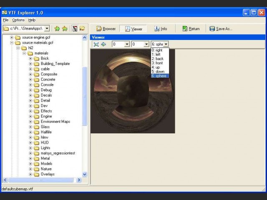267x200 pixels.
Task: Switch to the Viewer tab
Action: click(133, 29)
